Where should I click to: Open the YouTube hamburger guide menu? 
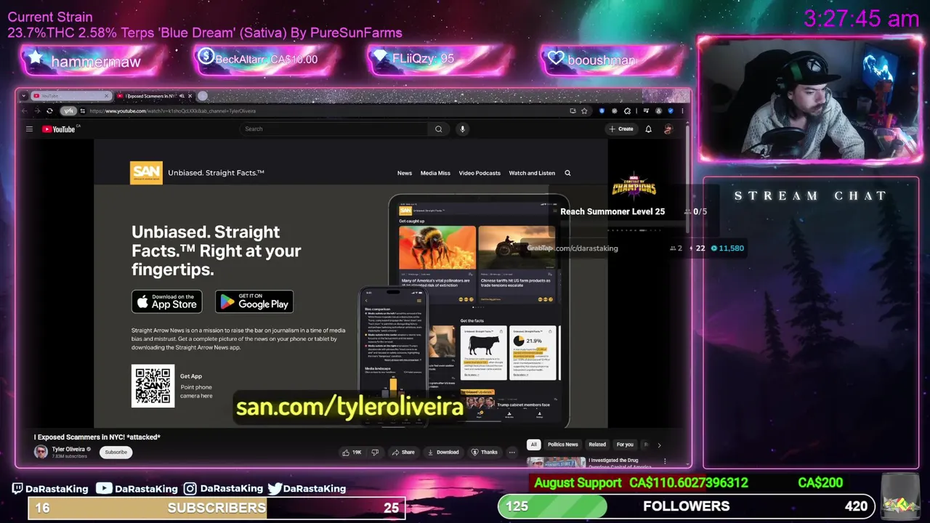pyautogui.click(x=29, y=129)
